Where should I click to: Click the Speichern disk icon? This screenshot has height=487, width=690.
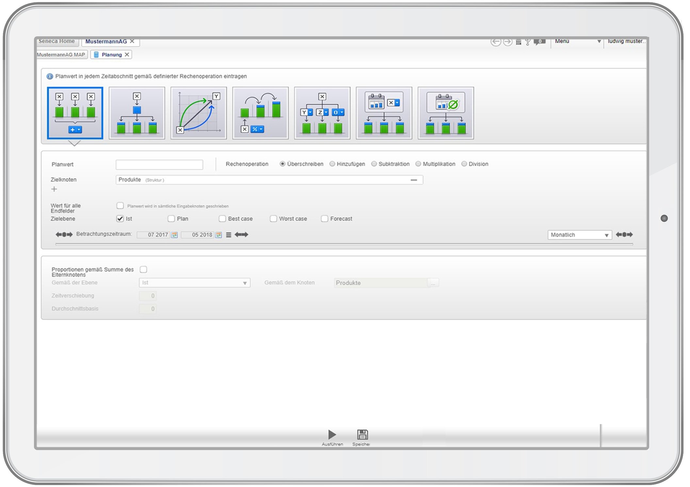(x=362, y=434)
